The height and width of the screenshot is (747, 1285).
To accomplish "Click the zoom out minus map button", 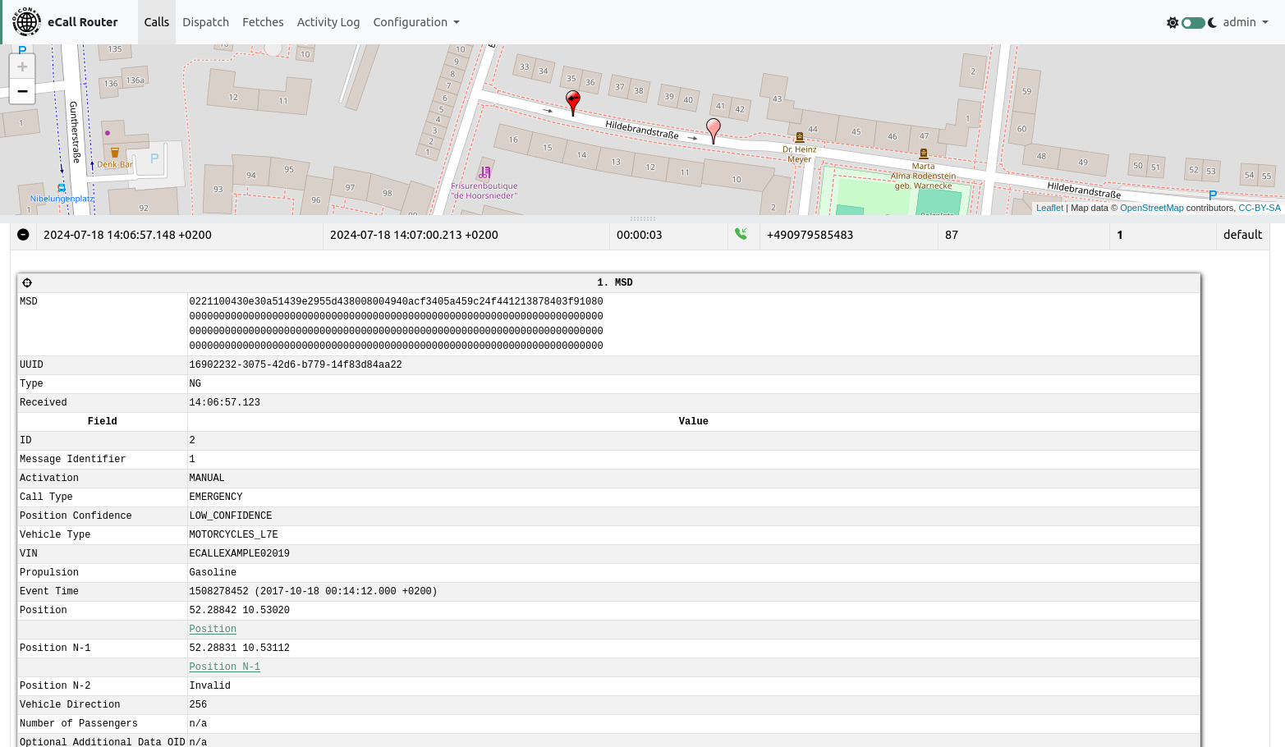I will [22, 91].
